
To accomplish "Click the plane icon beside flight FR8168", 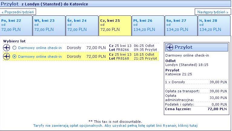I will click(6, 57).
